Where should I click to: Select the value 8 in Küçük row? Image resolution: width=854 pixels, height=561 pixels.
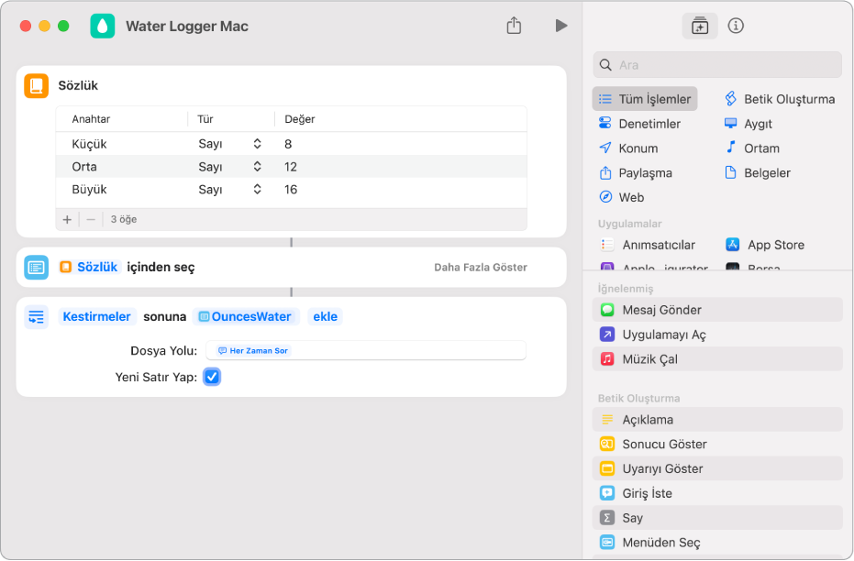(x=288, y=144)
